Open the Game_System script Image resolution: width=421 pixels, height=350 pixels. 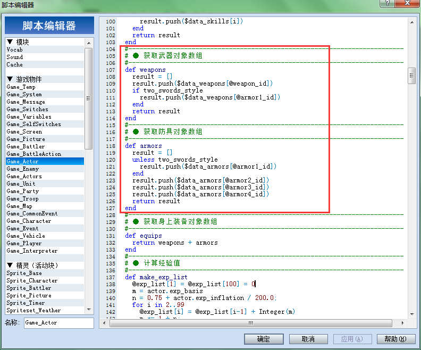click(x=45, y=95)
